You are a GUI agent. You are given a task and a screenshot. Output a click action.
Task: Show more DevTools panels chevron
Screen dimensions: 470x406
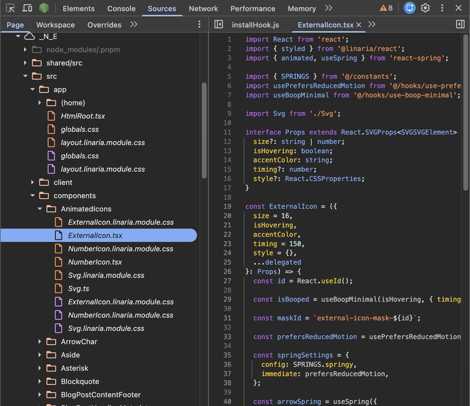pyautogui.click(x=329, y=8)
